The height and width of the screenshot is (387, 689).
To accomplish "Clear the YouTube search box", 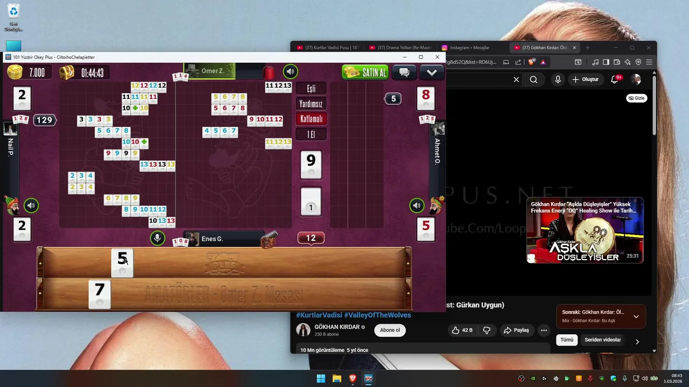I will (516, 80).
